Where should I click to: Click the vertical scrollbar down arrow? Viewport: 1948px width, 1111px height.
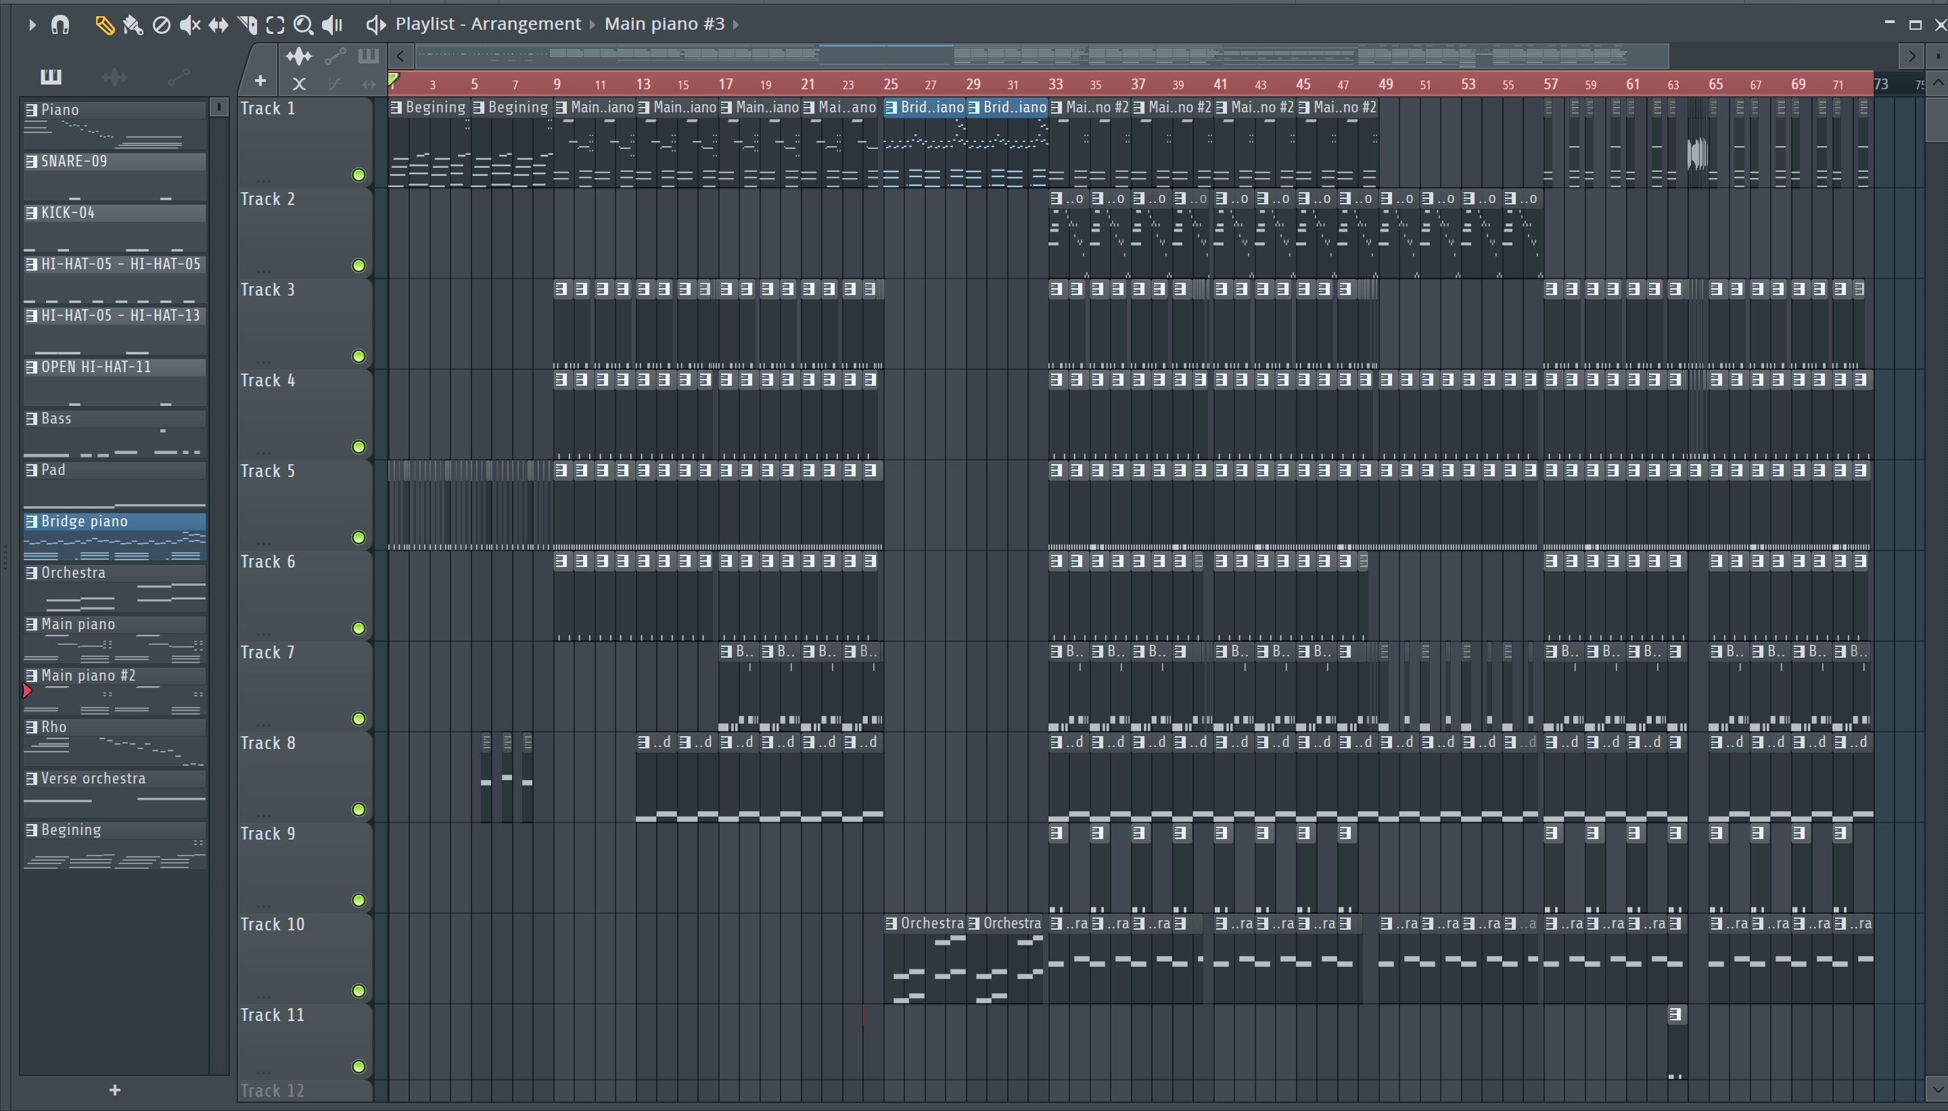click(1939, 1088)
